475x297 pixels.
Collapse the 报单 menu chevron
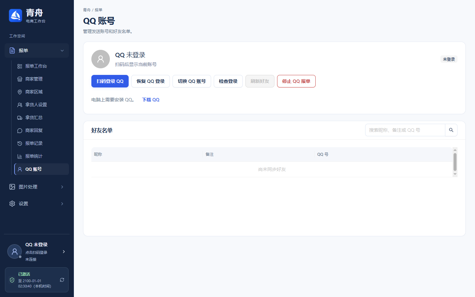click(62, 50)
